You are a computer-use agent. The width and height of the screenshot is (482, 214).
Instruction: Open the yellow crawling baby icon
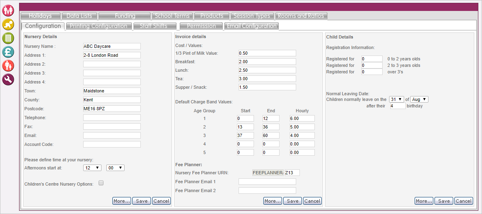click(8, 24)
